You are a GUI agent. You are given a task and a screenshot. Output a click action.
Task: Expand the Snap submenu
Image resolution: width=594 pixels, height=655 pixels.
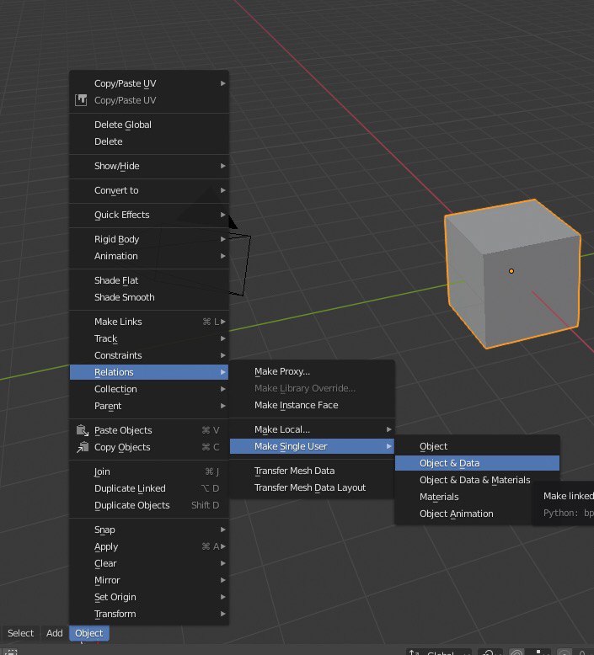click(x=149, y=530)
